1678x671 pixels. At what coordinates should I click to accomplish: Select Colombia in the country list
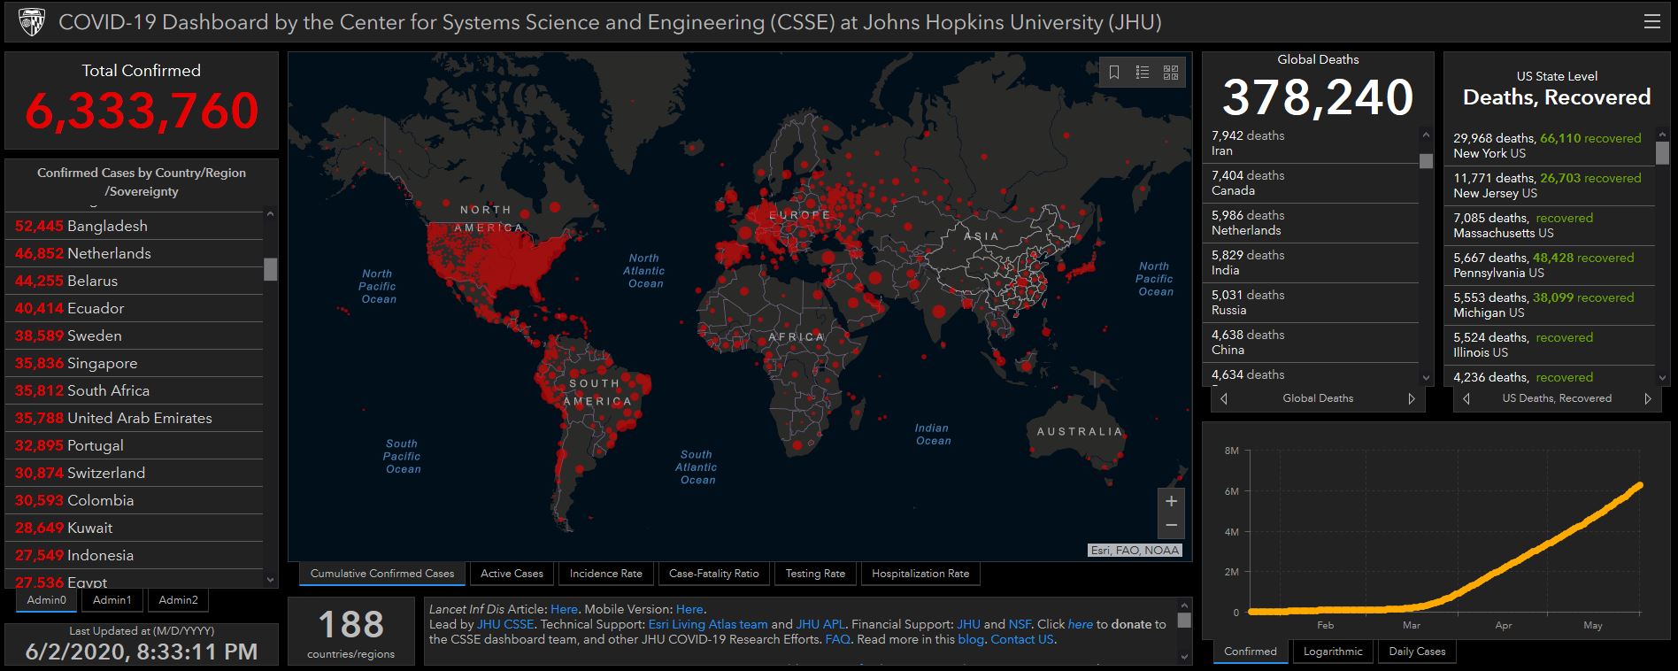[x=135, y=500]
